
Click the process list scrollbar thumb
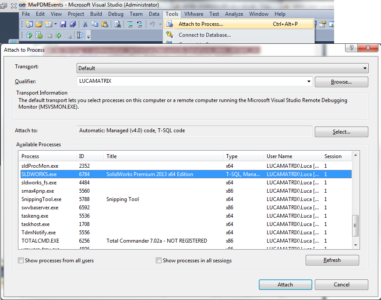[x=356, y=226]
